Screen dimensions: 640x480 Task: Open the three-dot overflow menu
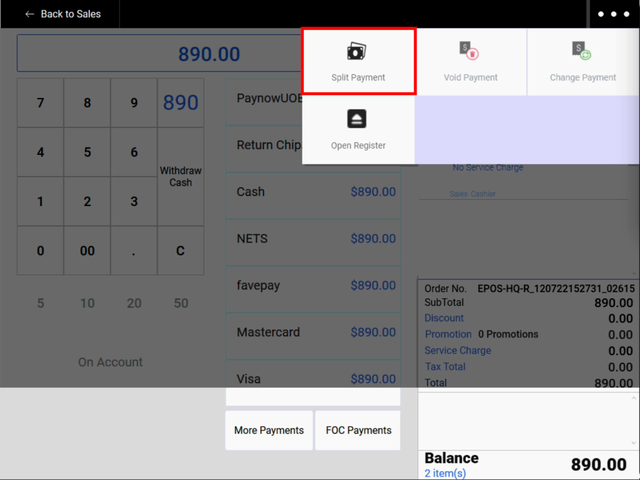pos(613,14)
